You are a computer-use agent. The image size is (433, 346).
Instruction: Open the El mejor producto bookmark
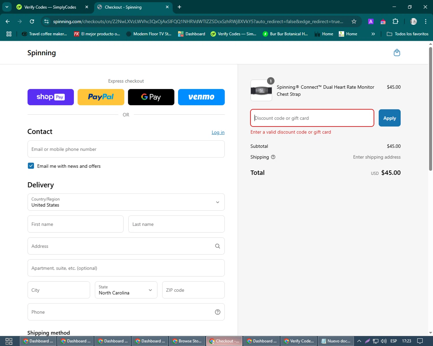(x=97, y=34)
